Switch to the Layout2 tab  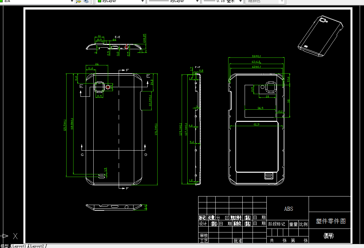pyautogui.click(x=37, y=246)
